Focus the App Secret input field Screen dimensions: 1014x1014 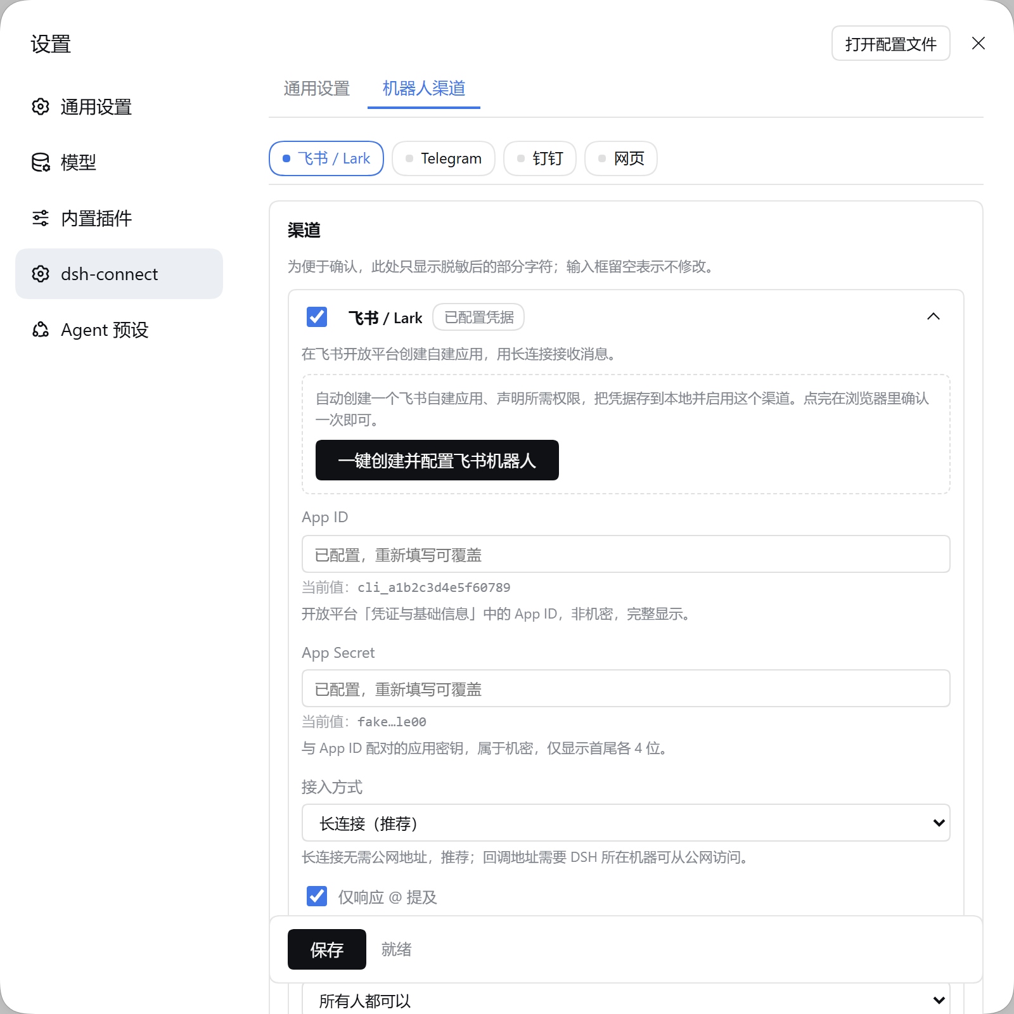pyautogui.click(x=626, y=688)
